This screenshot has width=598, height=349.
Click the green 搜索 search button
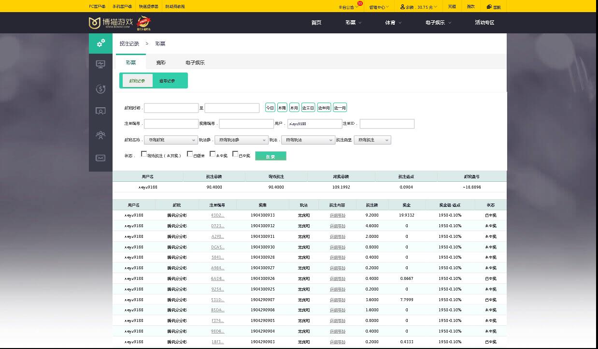[271, 156]
